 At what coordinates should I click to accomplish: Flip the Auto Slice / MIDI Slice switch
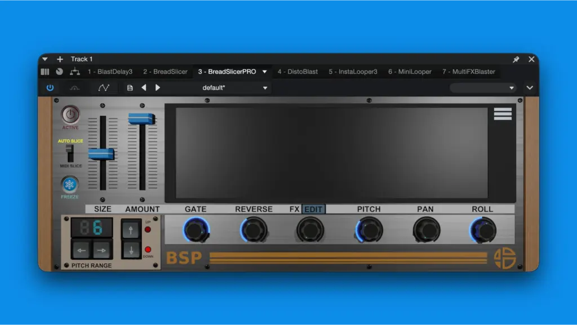click(x=69, y=153)
